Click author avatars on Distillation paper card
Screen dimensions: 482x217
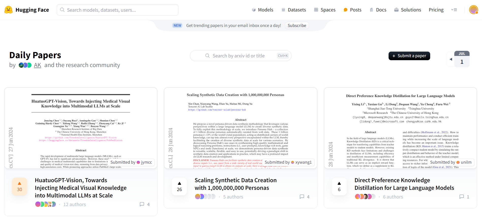365,197
